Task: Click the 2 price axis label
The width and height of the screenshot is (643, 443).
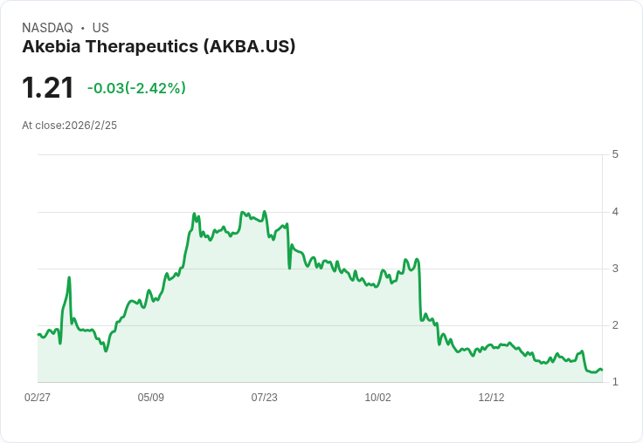Action: (x=615, y=325)
